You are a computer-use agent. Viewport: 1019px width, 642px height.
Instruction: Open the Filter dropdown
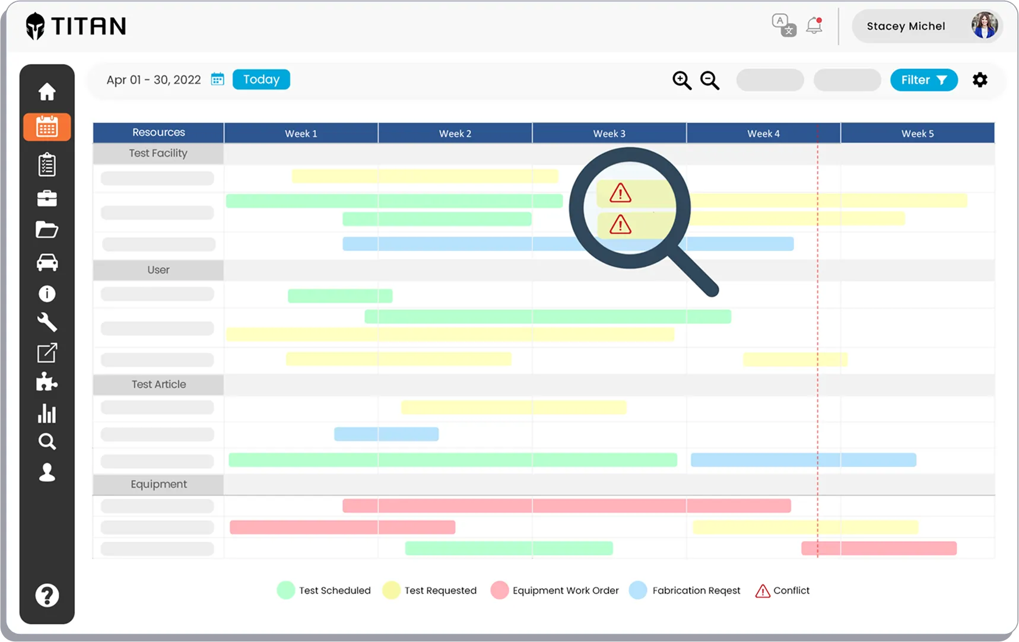[923, 80]
